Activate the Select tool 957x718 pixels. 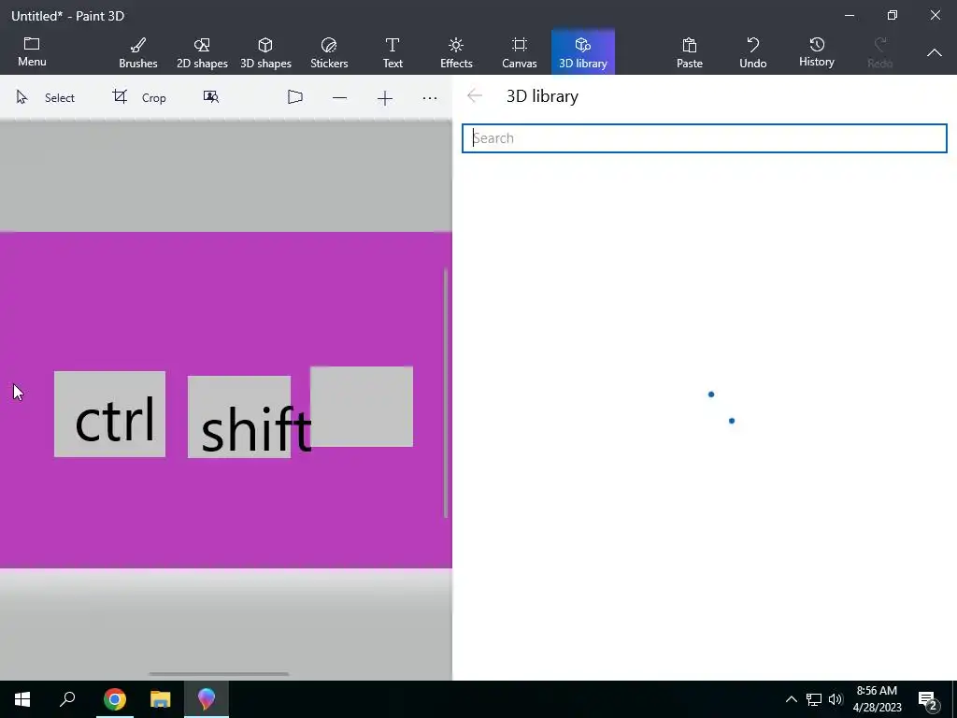coord(46,97)
